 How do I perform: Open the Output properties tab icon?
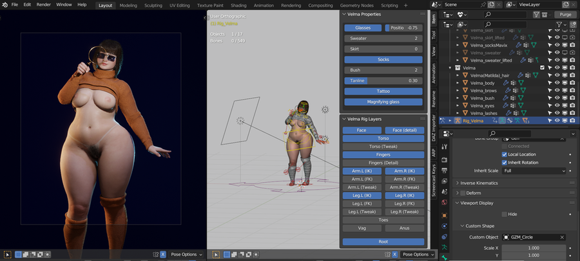pyautogui.click(x=444, y=170)
